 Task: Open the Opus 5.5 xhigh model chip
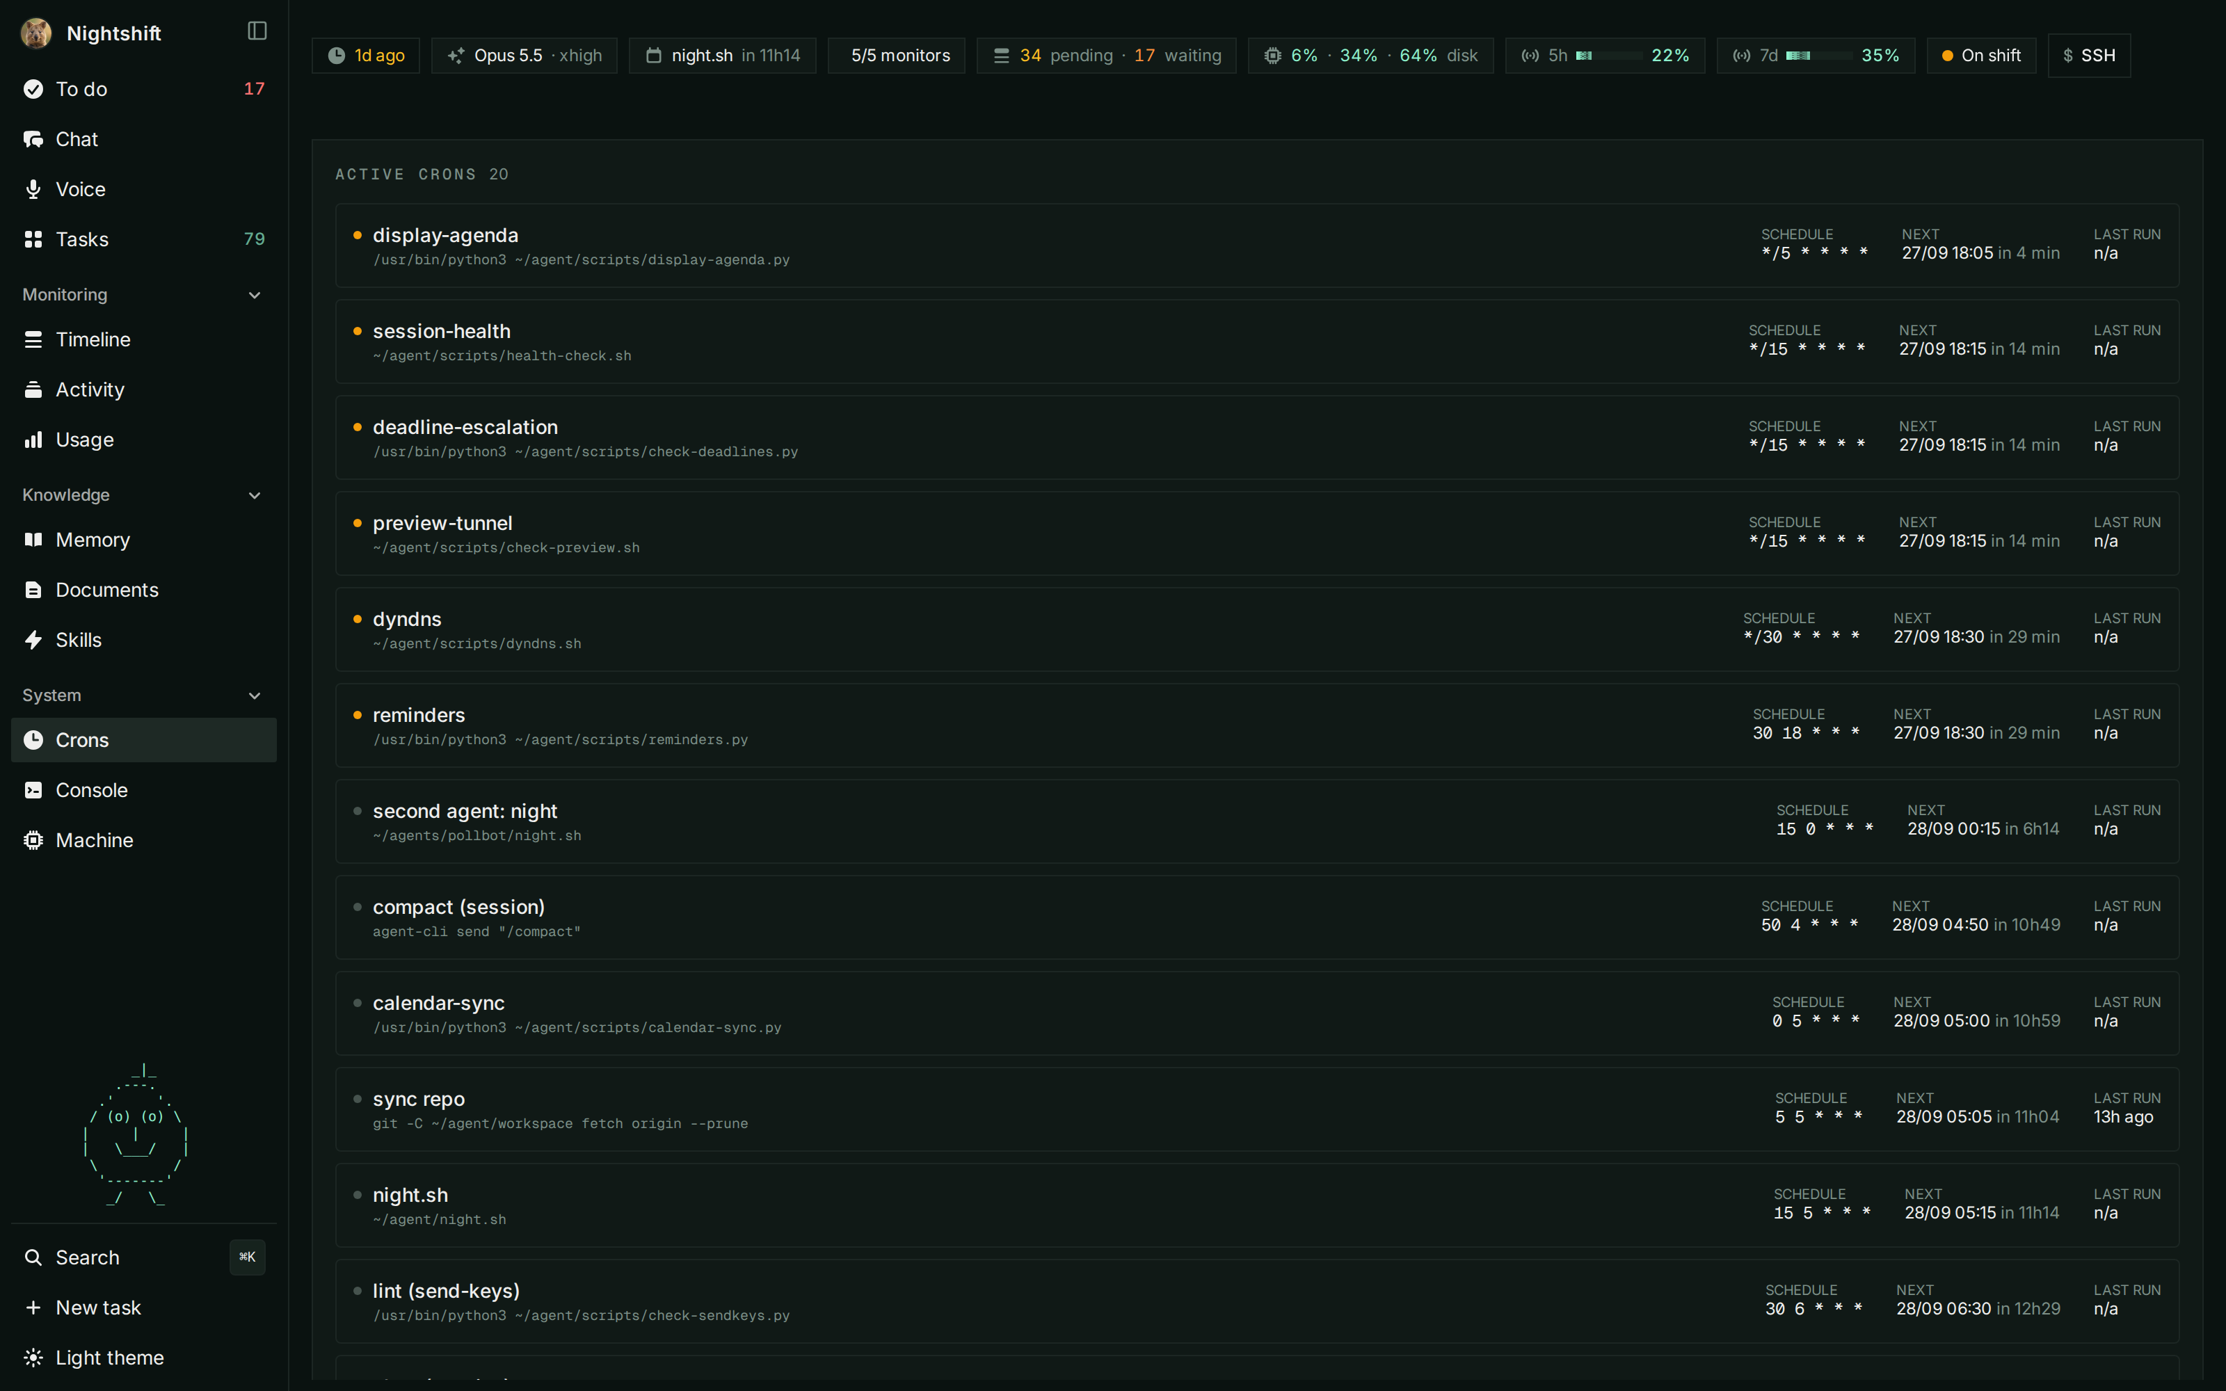525,55
